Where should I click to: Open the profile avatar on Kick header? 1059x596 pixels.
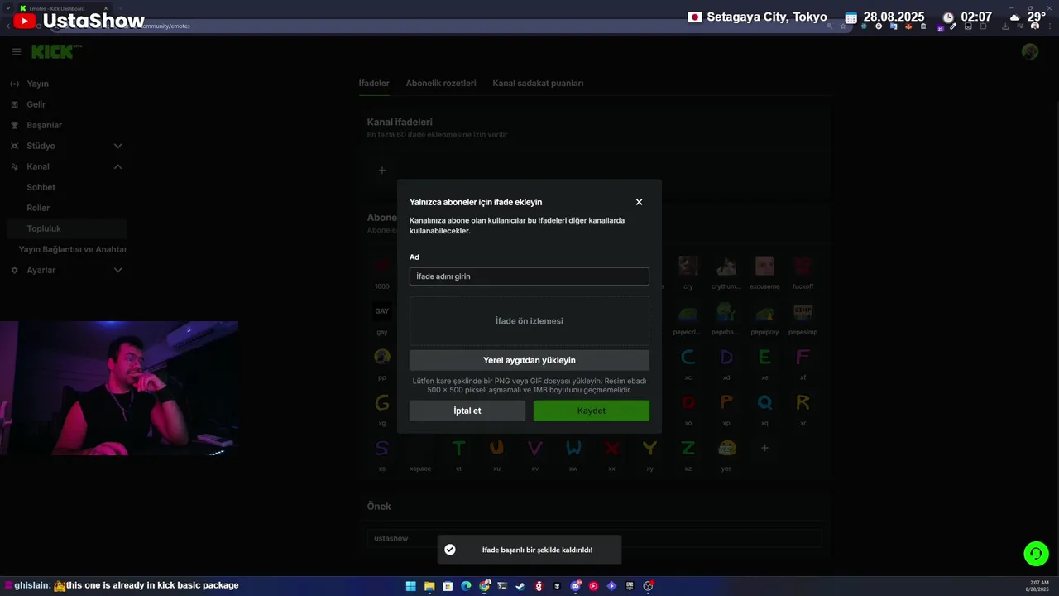click(x=1030, y=52)
